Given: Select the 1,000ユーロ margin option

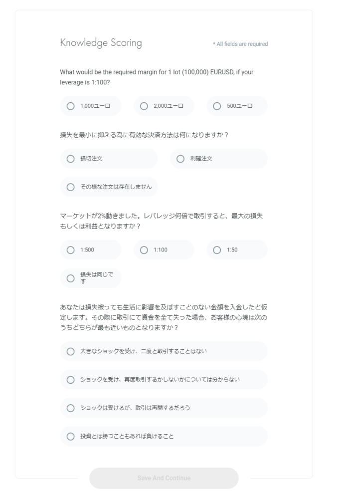Looking at the screenshot, I should point(91,106).
